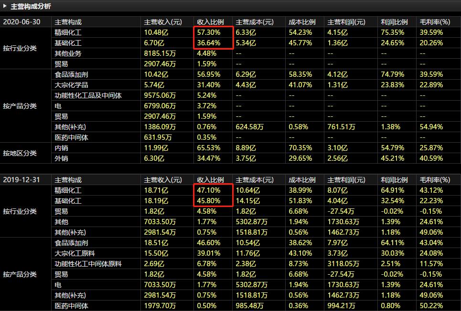The width and height of the screenshot is (461, 311).
Task: Click profit ratio 64.11%
Action: coord(393,243)
